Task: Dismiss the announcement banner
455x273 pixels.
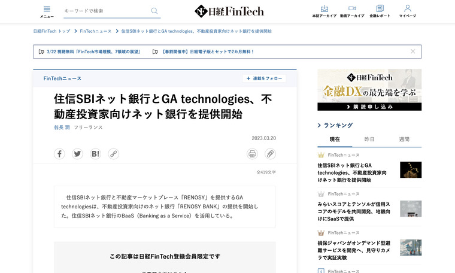Action: coord(412,51)
